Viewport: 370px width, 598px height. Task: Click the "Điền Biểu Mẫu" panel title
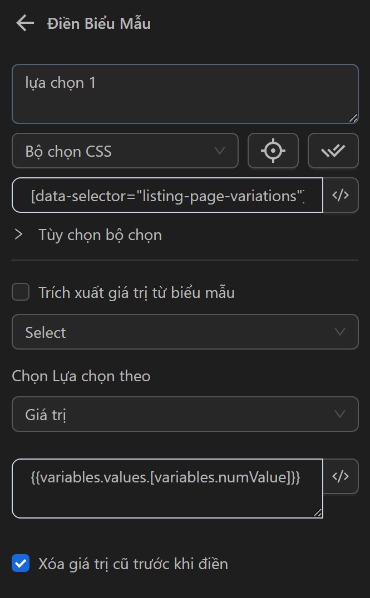tap(99, 24)
